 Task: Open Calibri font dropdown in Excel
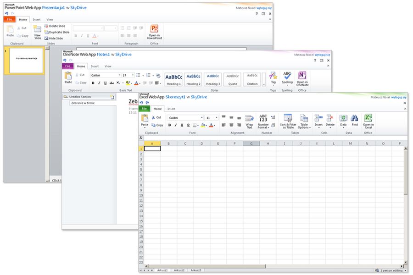click(x=202, y=118)
